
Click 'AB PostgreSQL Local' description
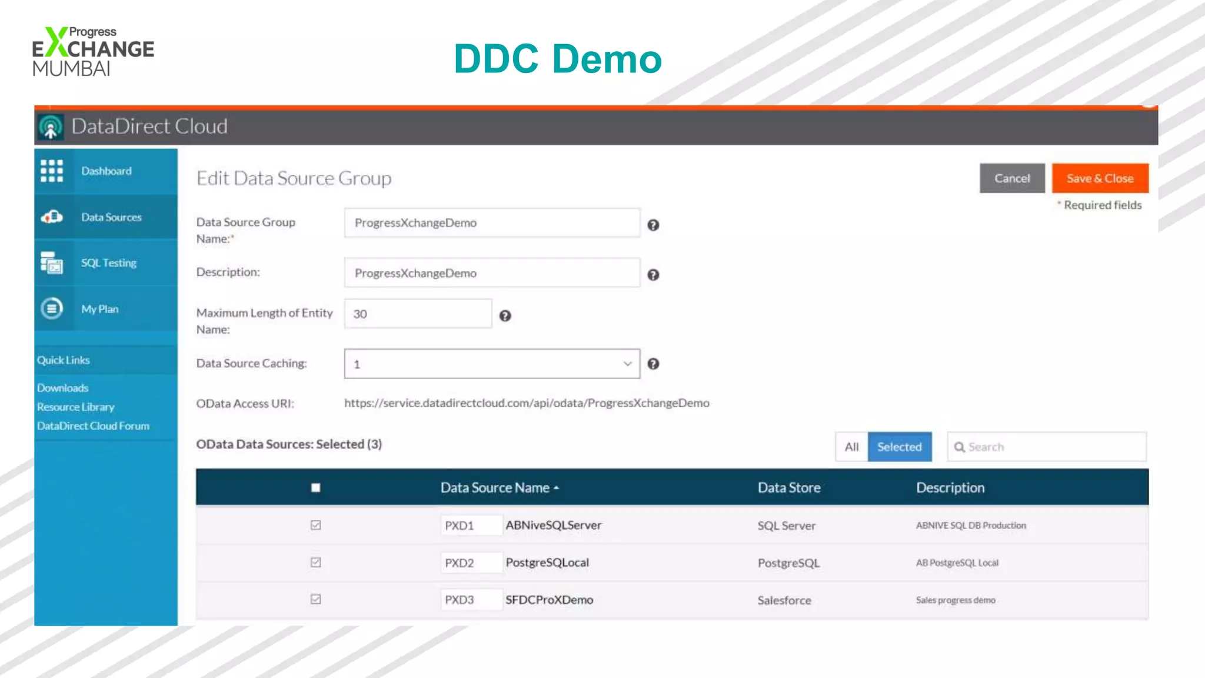[x=957, y=563]
